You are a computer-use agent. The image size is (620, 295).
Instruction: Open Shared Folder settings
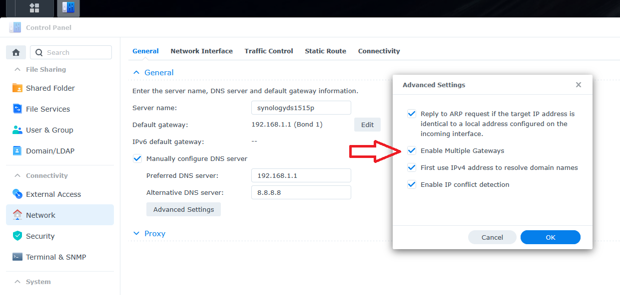pyautogui.click(x=50, y=88)
